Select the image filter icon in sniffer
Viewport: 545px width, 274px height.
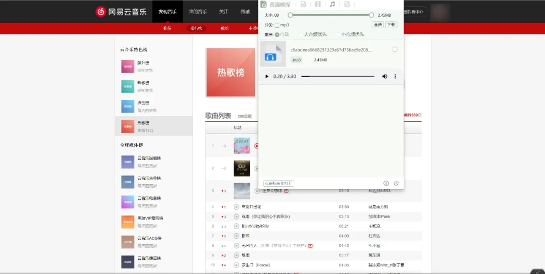303,5
